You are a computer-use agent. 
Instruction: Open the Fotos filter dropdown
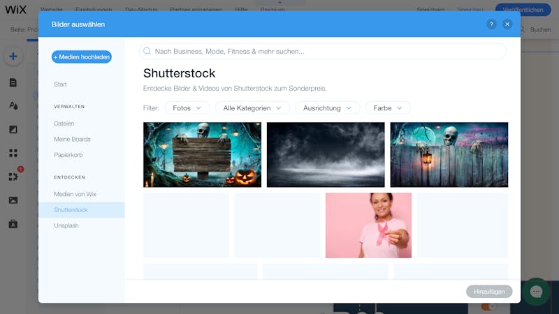187,108
